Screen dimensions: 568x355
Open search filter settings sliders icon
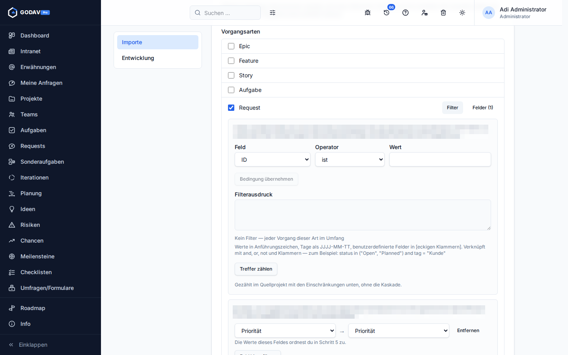273,13
